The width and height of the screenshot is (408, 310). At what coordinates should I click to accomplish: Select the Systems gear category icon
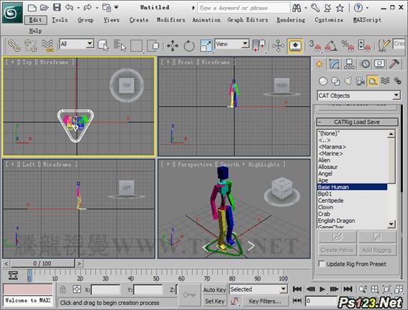coord(398,81)
